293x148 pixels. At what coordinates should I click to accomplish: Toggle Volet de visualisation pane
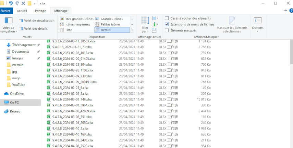click(37, 21)
